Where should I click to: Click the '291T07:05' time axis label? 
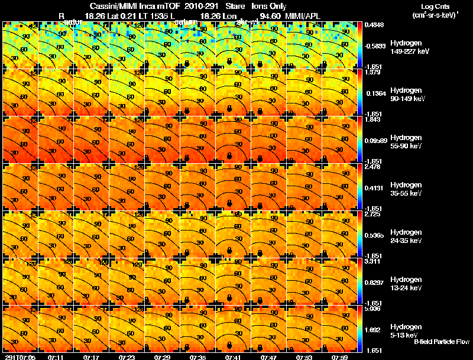coord(20,357)
